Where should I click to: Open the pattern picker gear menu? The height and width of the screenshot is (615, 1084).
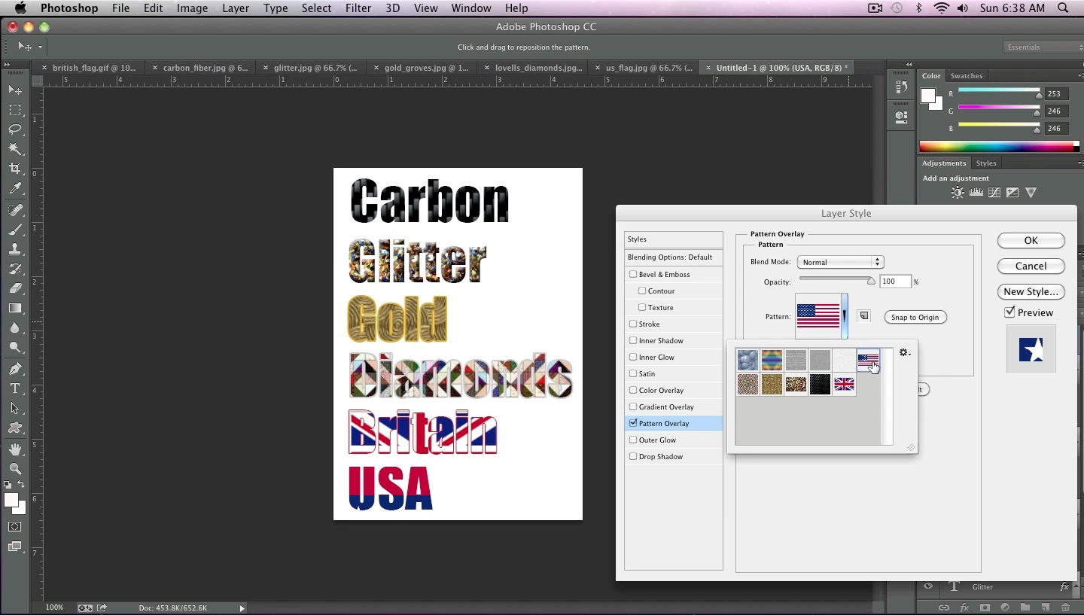(905, 352)
